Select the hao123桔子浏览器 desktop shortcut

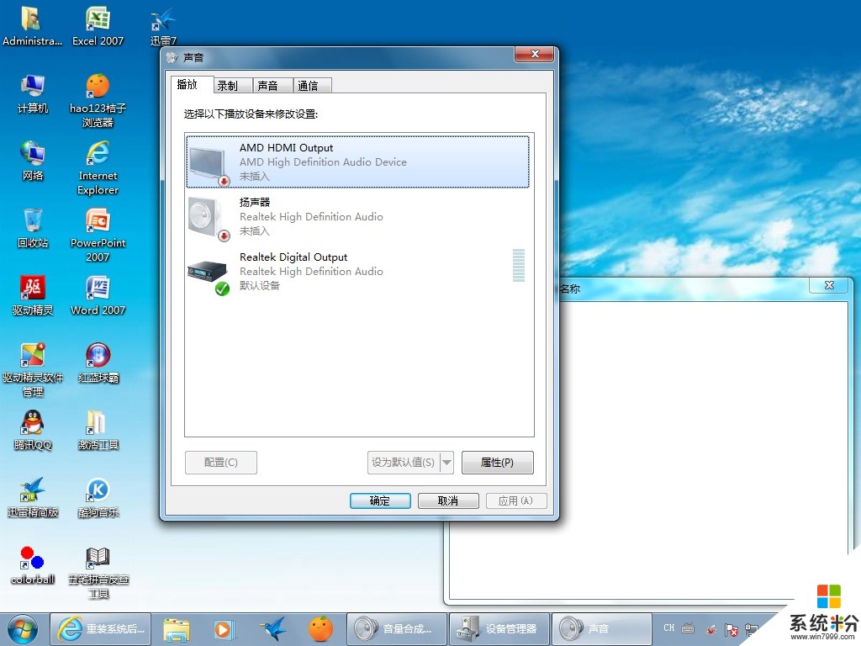click(98, 100)
